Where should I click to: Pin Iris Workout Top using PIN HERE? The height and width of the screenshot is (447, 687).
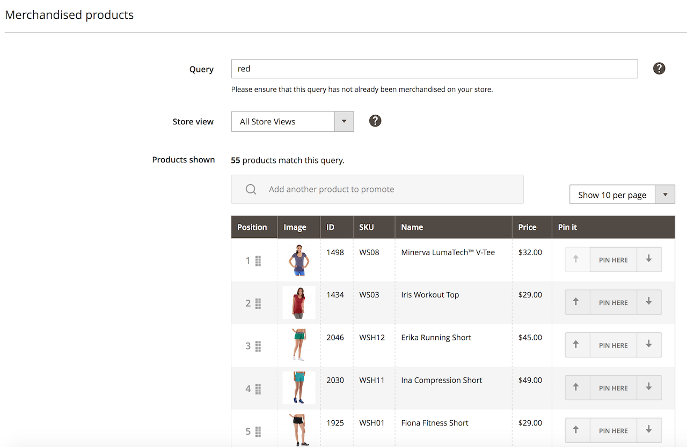(613, 302)
